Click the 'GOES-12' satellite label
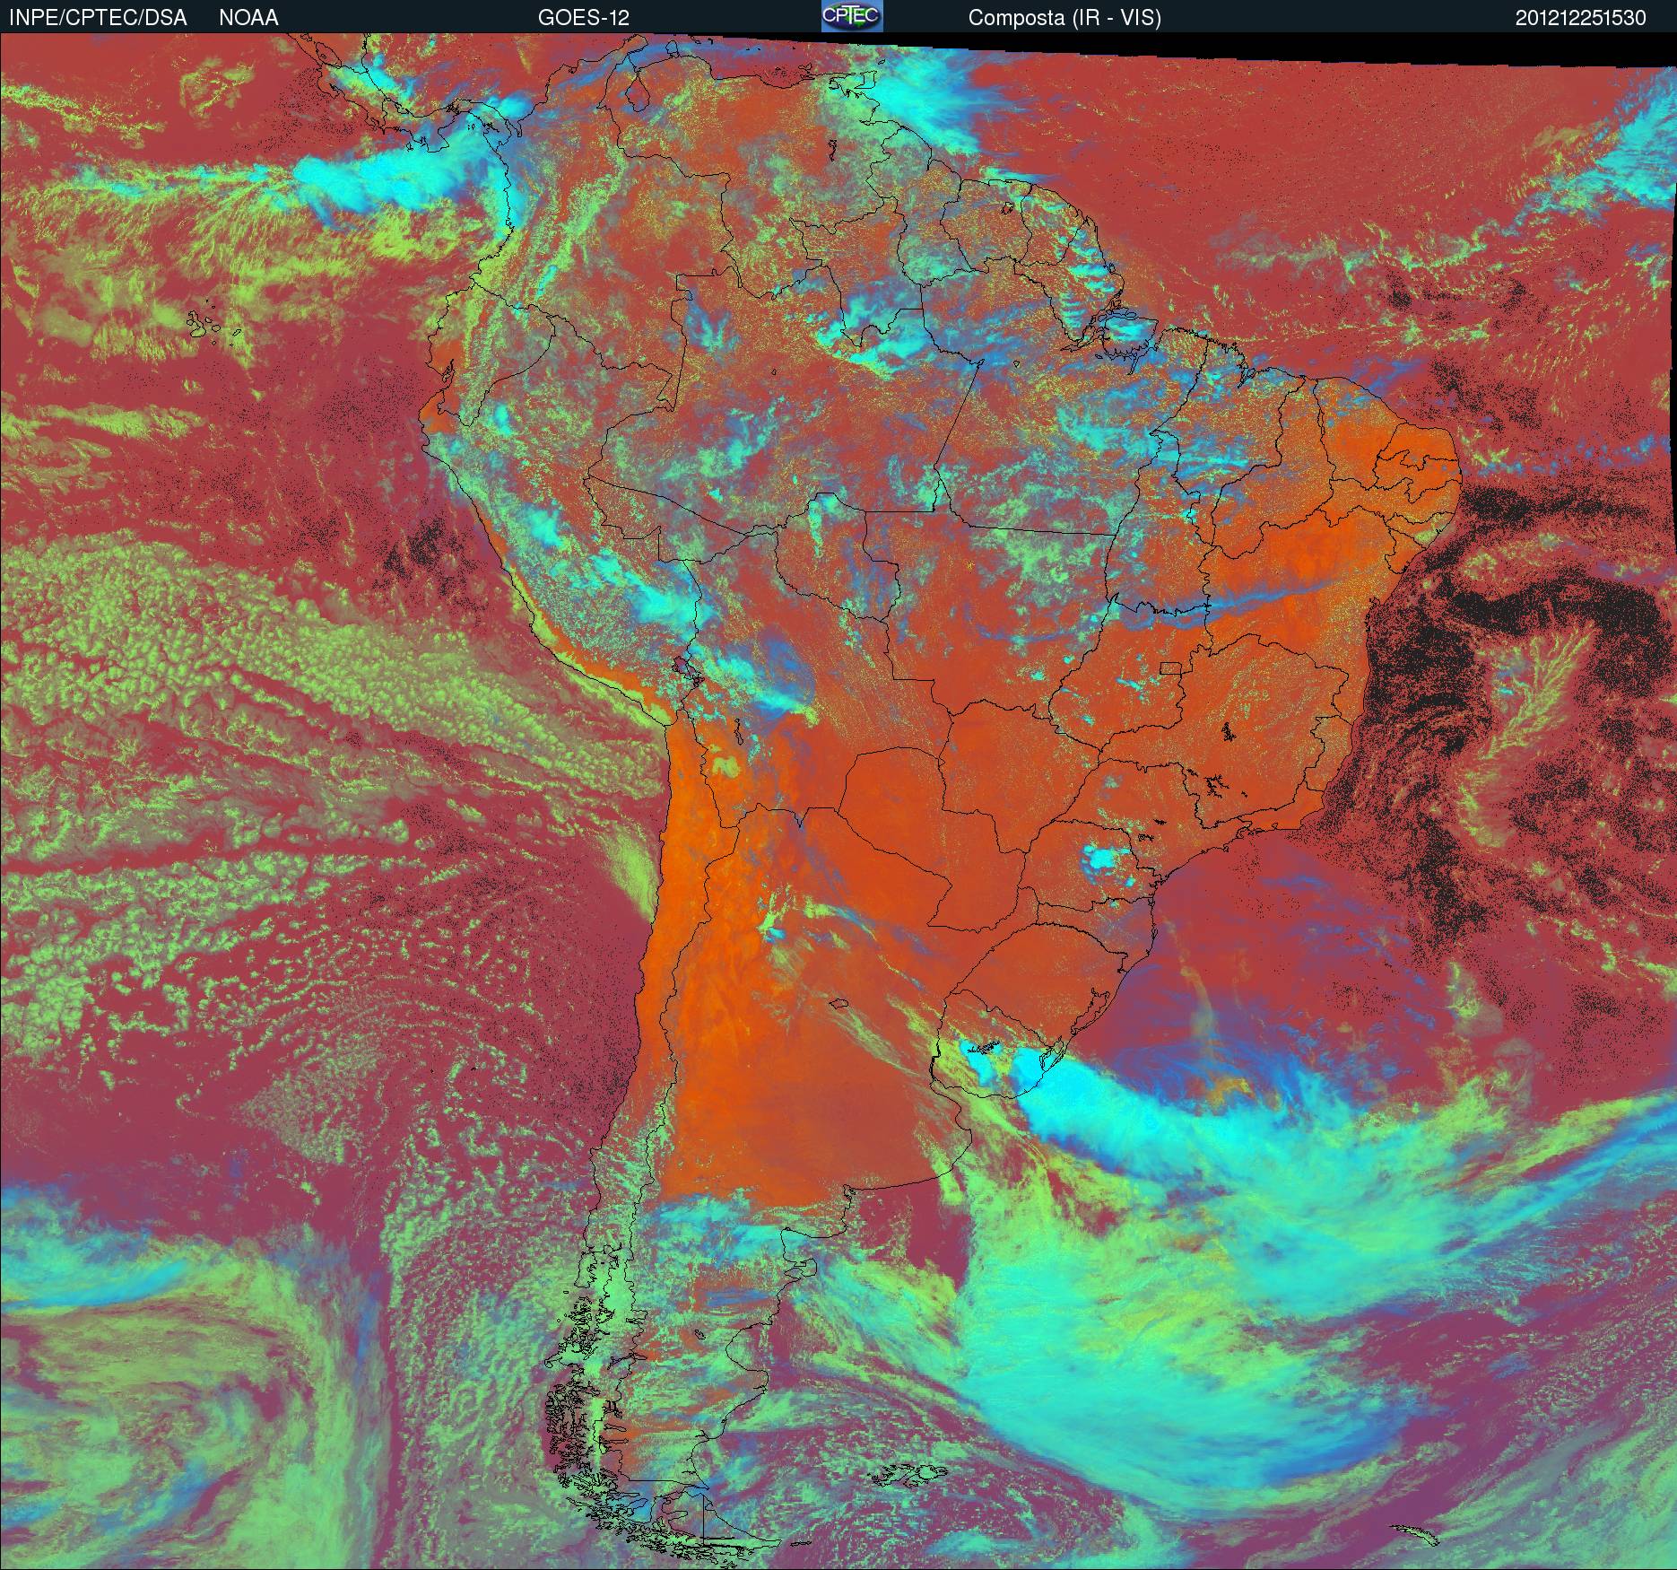 583,18
